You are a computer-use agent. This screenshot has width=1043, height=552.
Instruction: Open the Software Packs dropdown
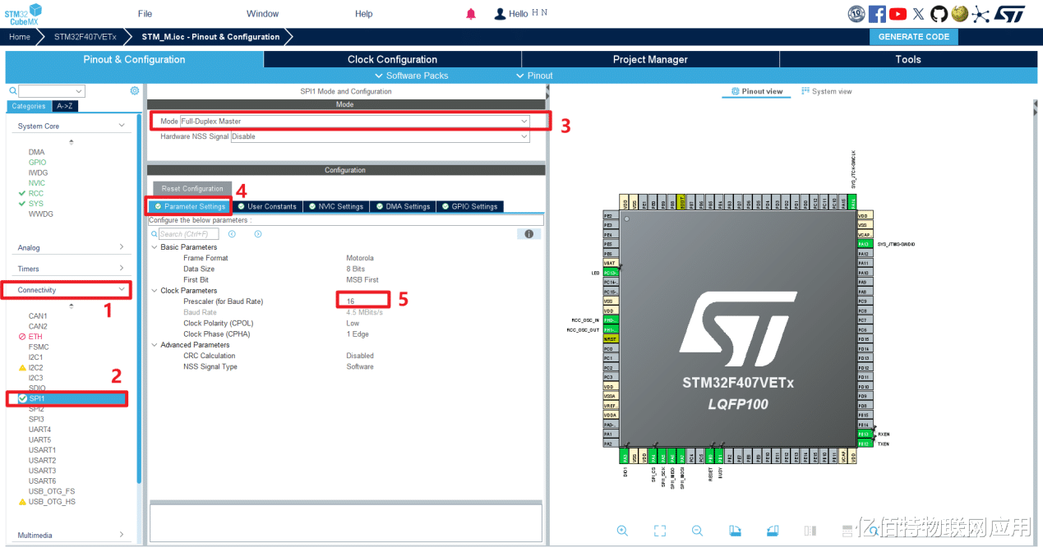click(x=411, y=76)
